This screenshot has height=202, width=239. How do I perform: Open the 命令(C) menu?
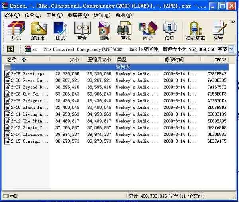(33, 15)
